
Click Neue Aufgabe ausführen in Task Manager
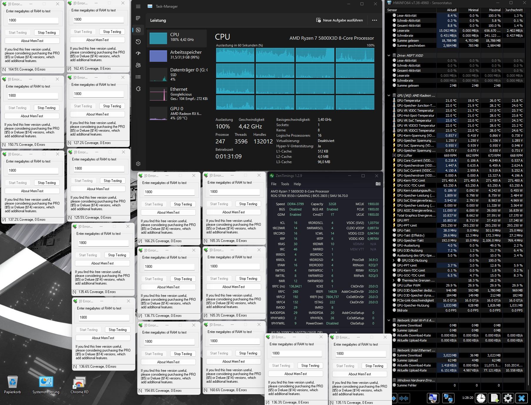tap(340, 20)
